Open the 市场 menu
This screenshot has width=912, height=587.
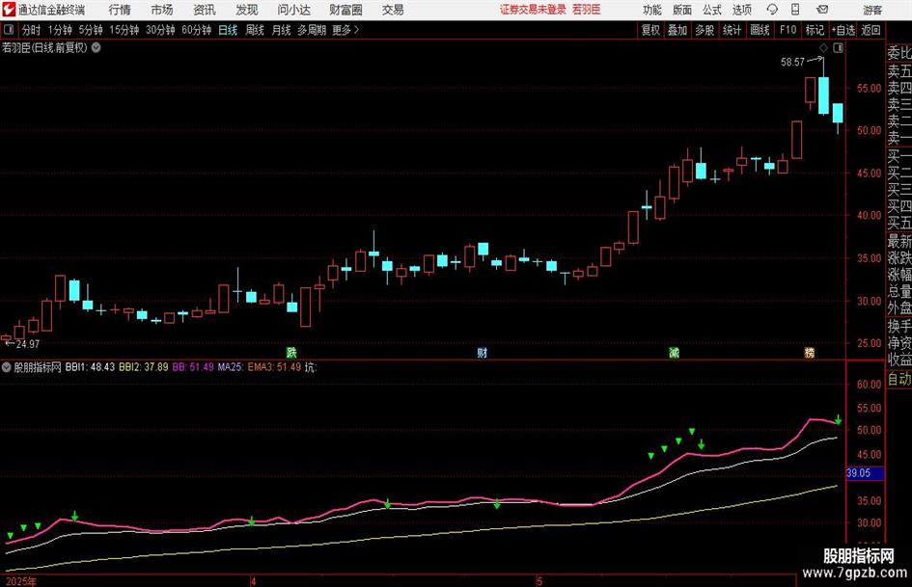pyautogui.click(x=162, y=10)
